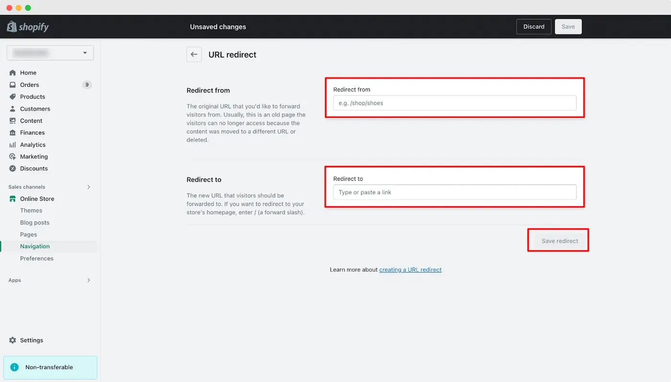Click the Products tag icon
671x382 pixels.
(12, 97)
